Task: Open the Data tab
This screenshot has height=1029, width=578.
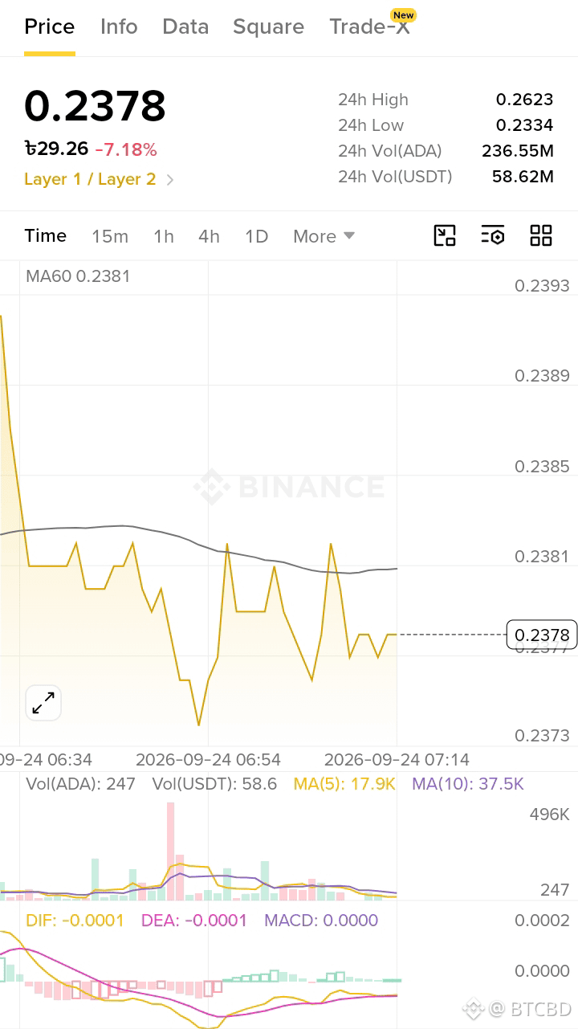Action: (x=185, y=27)
